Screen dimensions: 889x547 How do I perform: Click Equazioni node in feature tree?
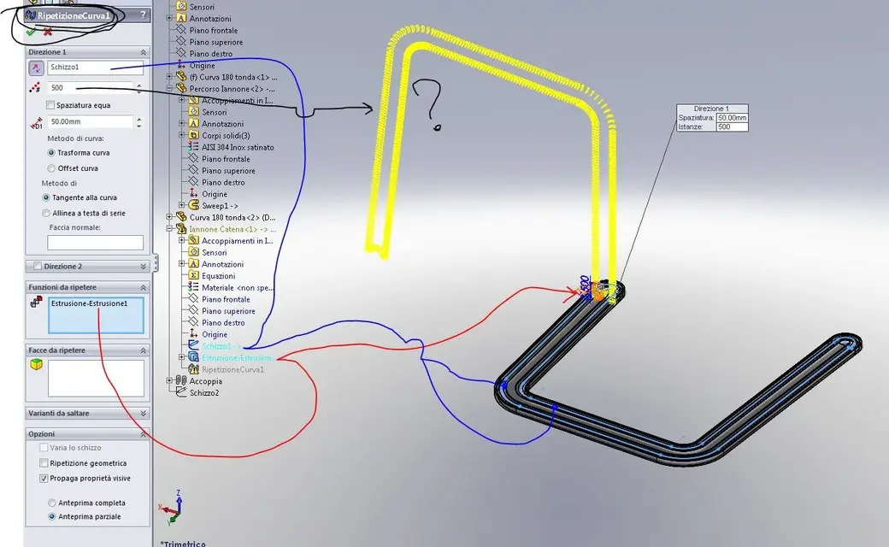(218, 275)
